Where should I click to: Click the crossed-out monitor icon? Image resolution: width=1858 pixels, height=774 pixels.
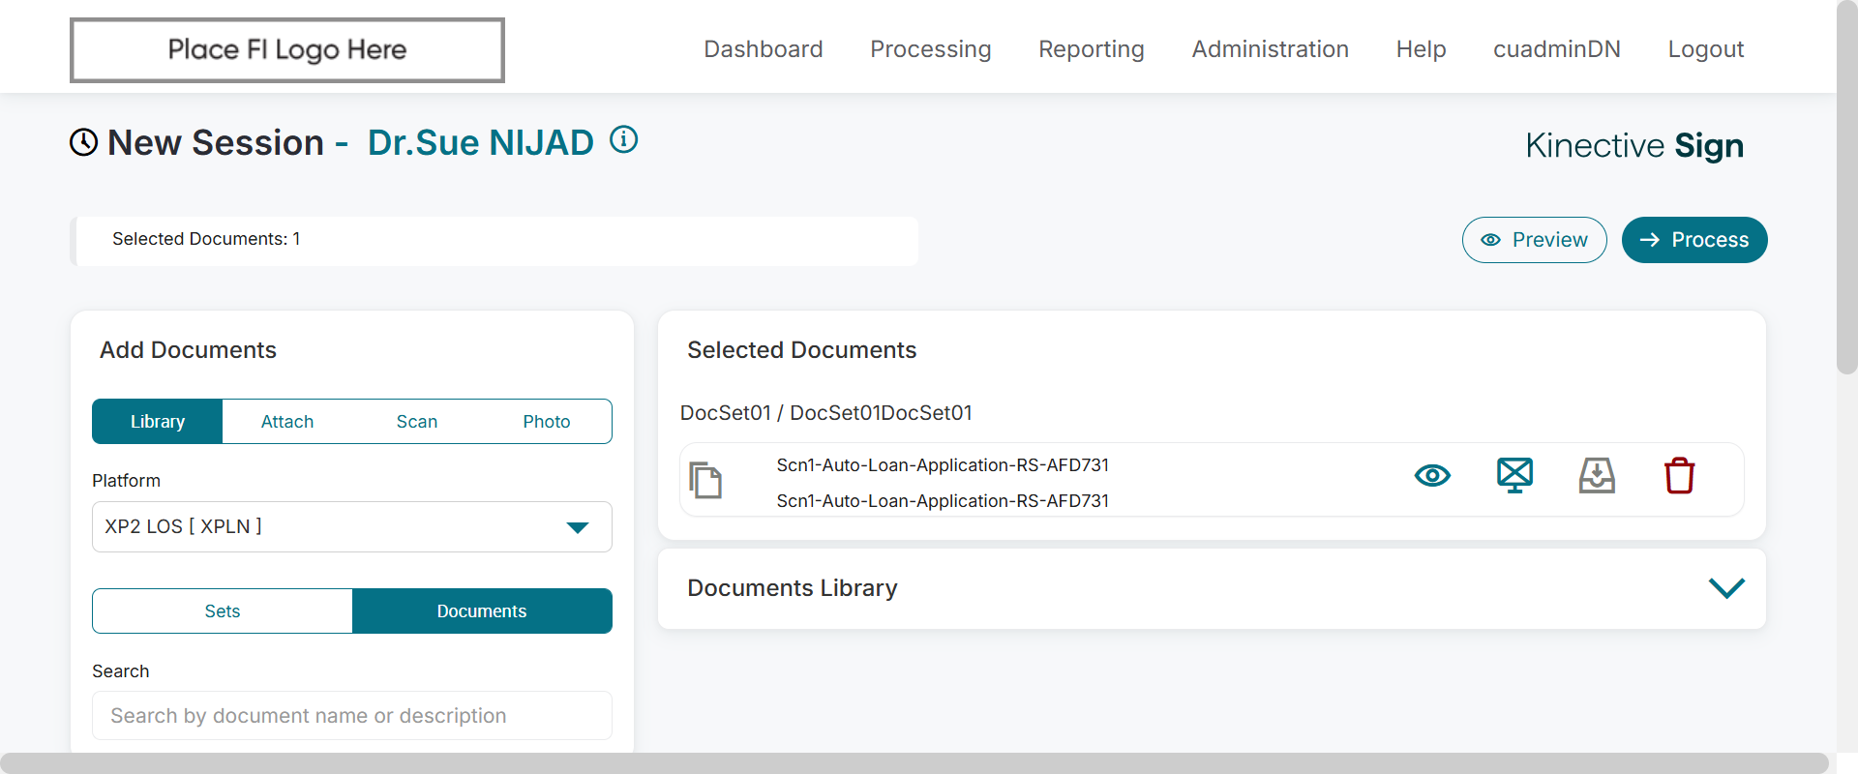(x=1514, y=476)
